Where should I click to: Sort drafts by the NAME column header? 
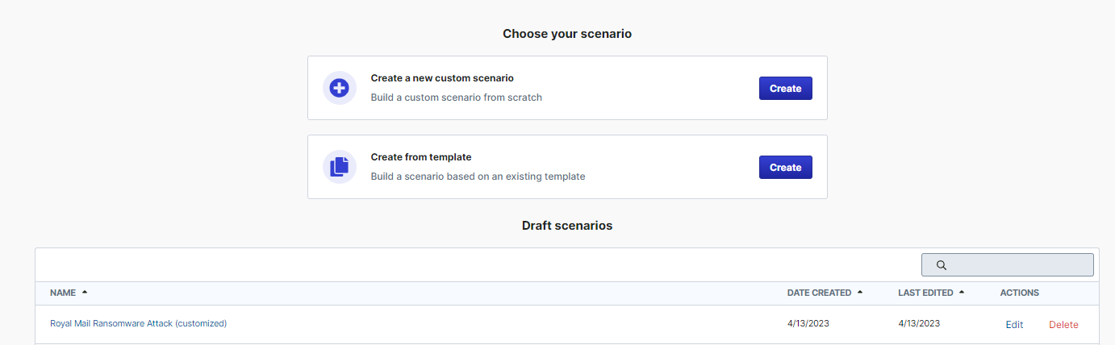[63, 293]
